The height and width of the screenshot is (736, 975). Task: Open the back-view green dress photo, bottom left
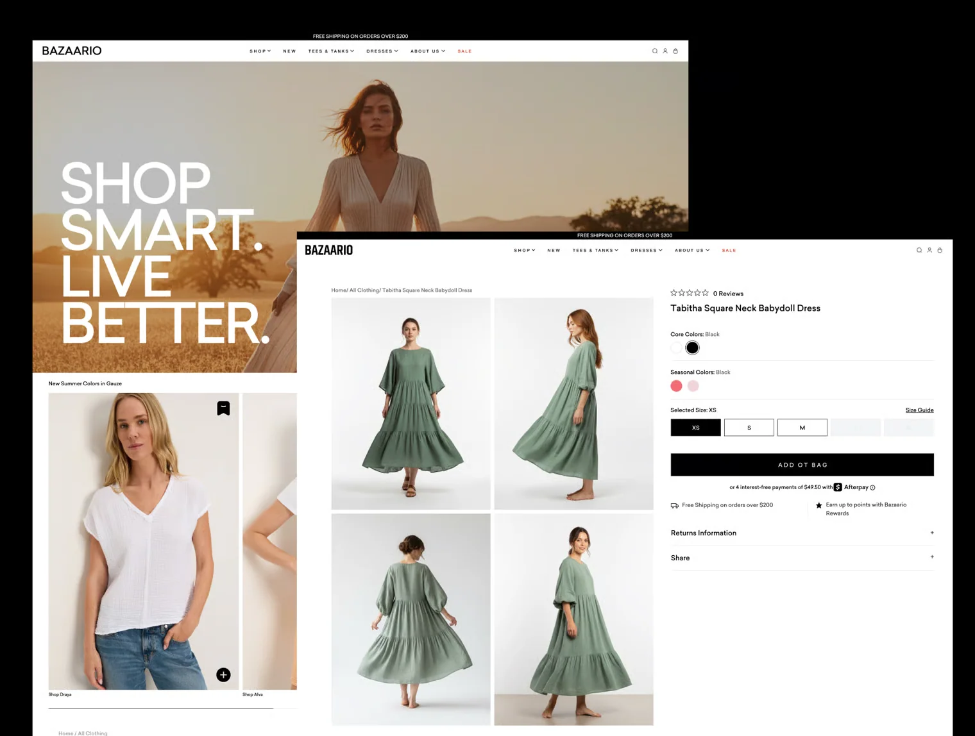click(411, 619)
